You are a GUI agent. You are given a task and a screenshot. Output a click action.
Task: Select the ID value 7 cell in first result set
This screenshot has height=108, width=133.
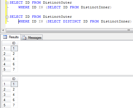(x=14, y=70)
